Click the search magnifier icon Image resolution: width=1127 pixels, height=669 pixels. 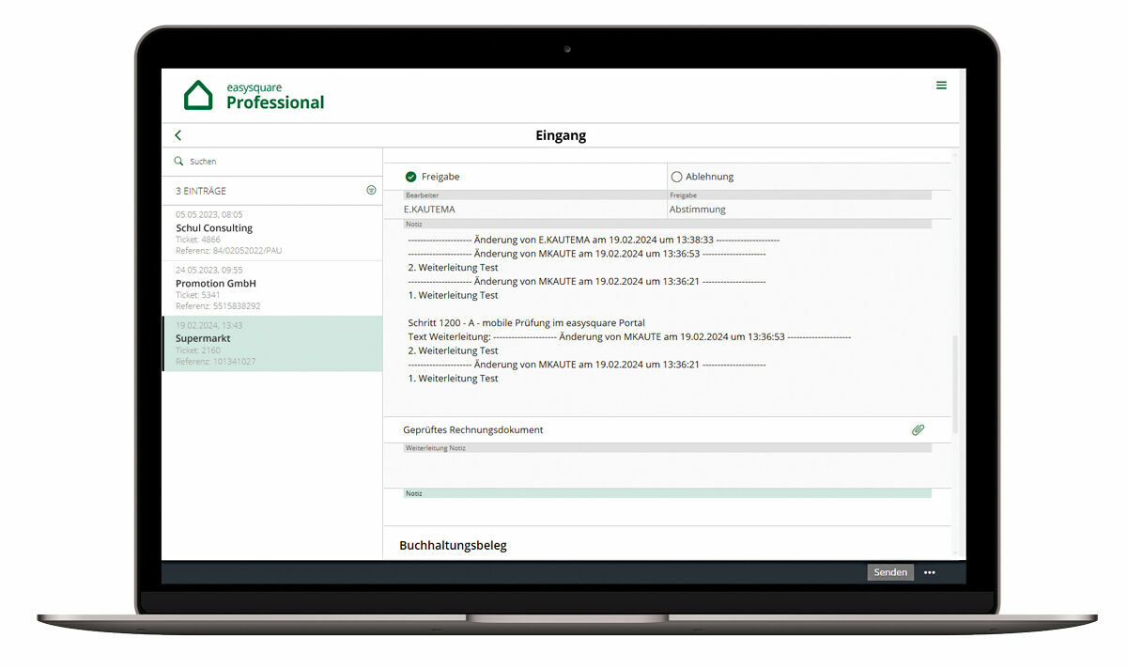pos(178,162)
